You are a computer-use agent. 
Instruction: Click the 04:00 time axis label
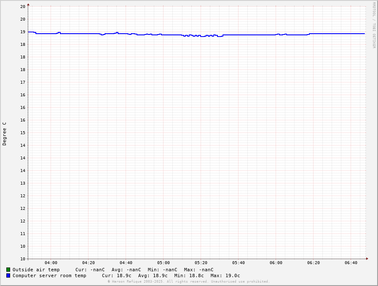coord(51,263)
